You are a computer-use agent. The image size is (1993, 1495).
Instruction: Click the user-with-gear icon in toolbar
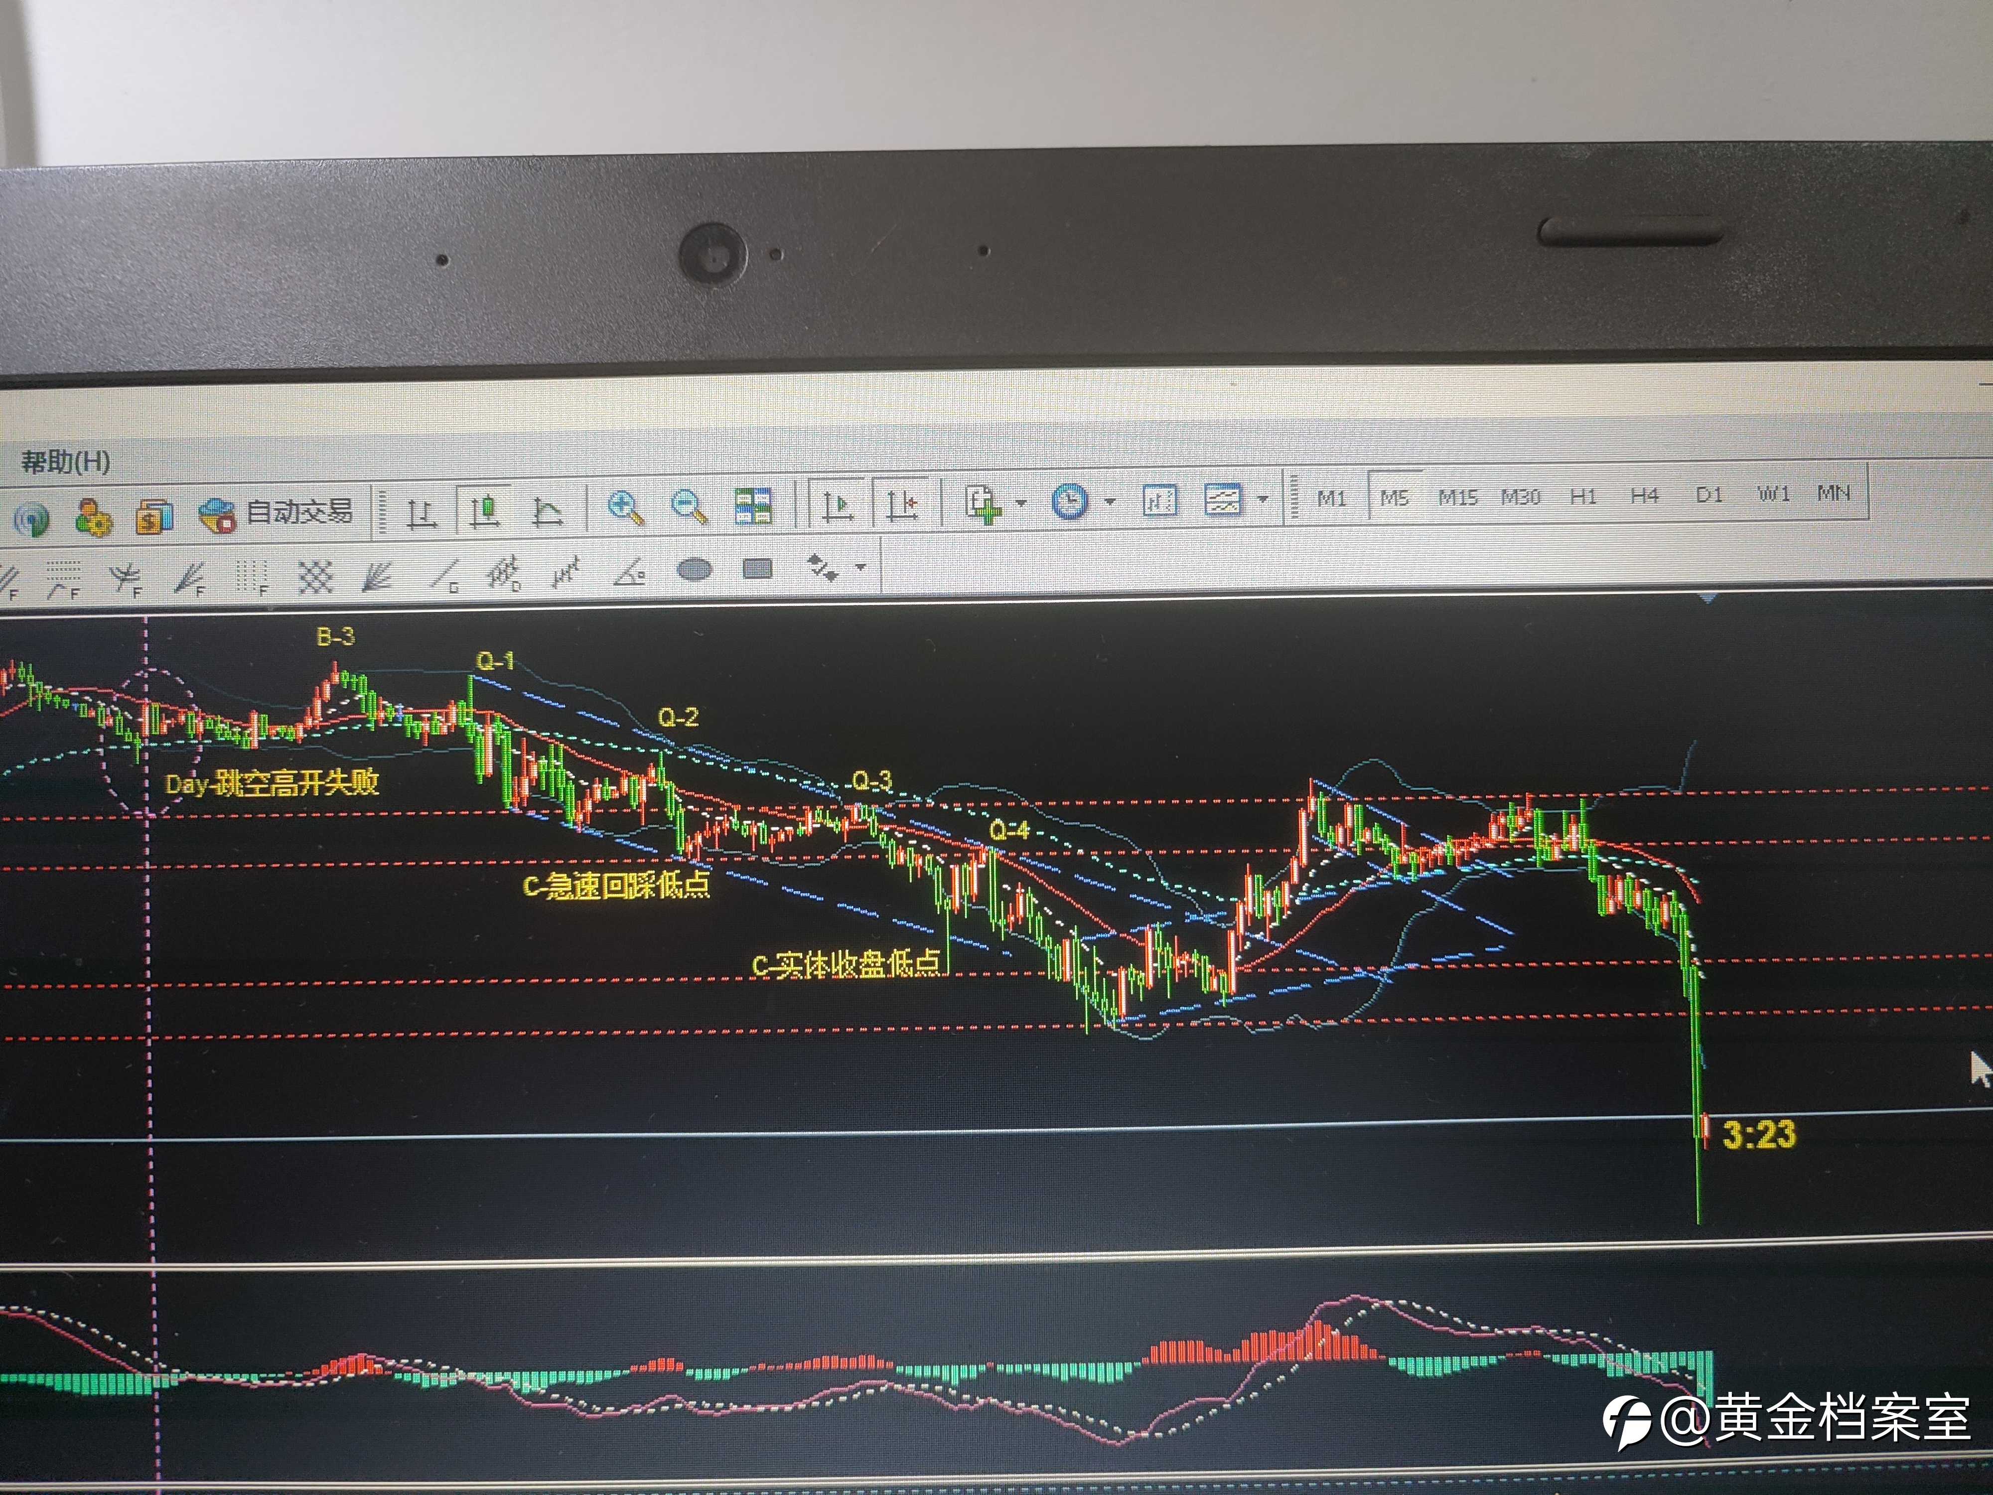tap(94, 517)
